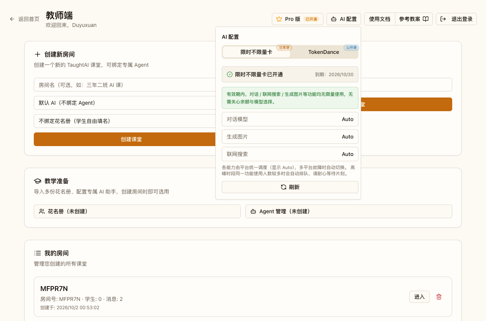Click the AI 配置 panel heading
The height and width of the screenshot is (321, 486).
pos(230,37)
